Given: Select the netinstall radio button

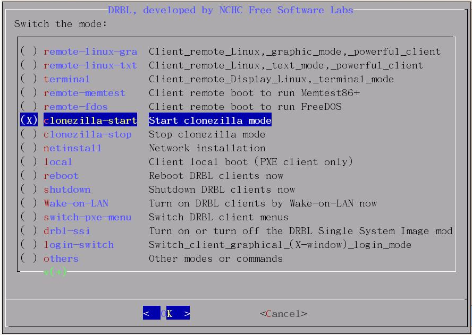Looking at the screenshot, I should point(29,148).
